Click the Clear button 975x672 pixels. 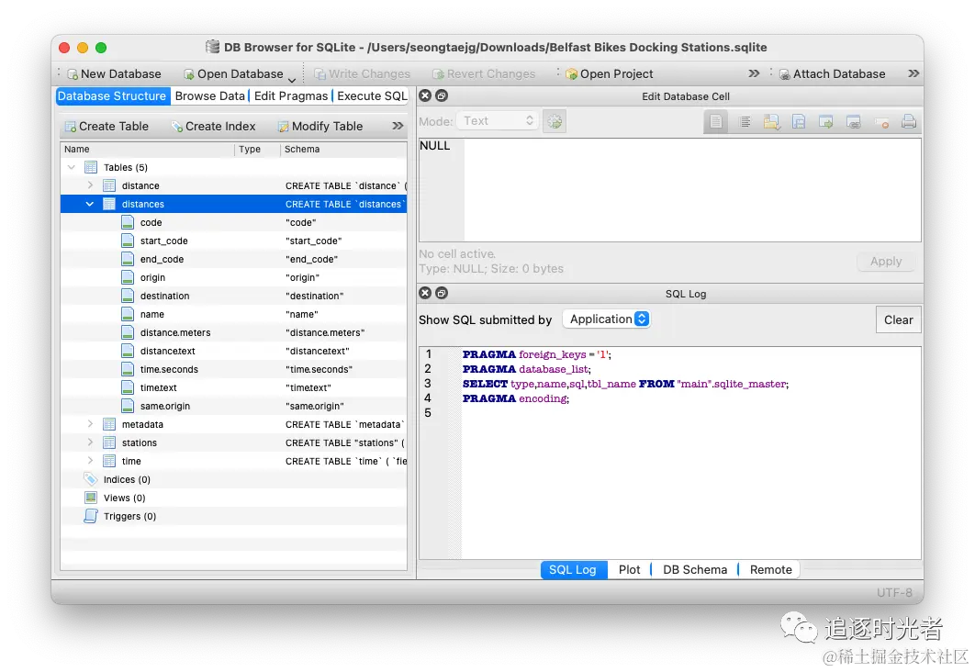click(899, 319)
